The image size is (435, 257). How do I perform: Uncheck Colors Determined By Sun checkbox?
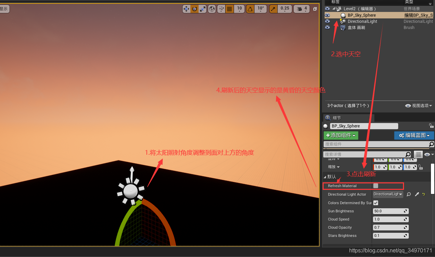(x=376, y=203)
